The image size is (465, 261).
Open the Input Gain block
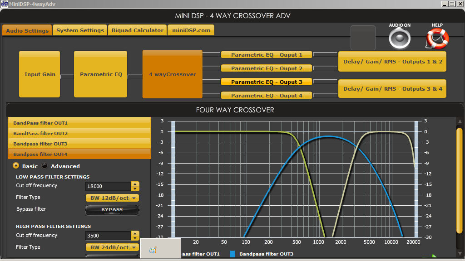40,74
